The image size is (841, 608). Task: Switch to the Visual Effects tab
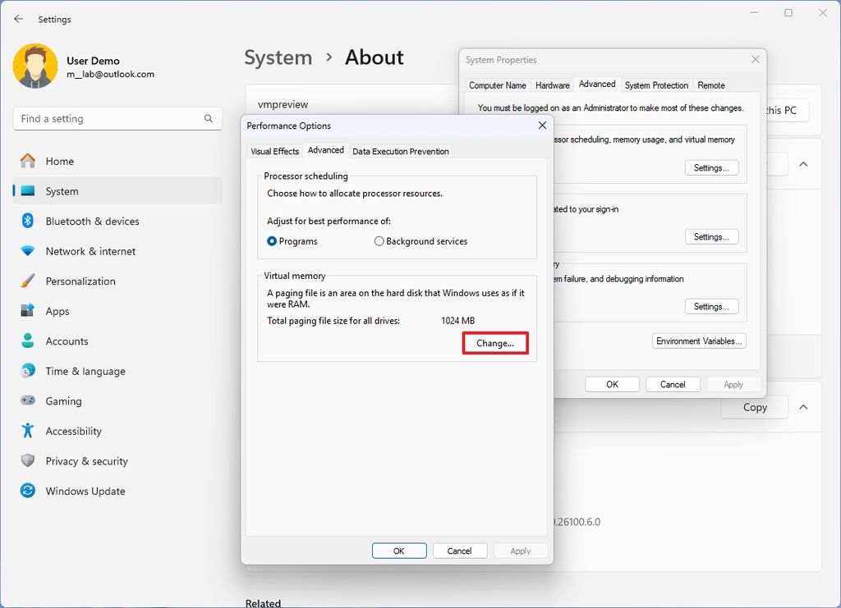274,151
